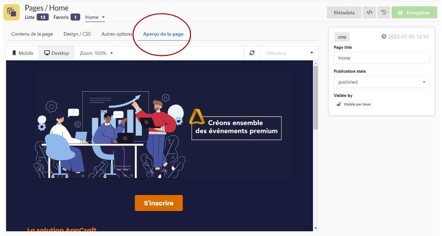
Task: Open the revision history icon
Action: [x=383, y=12]
